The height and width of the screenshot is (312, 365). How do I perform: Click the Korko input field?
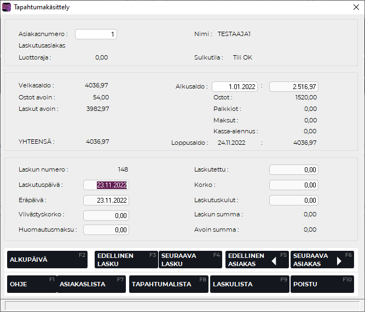click(294, 185)
